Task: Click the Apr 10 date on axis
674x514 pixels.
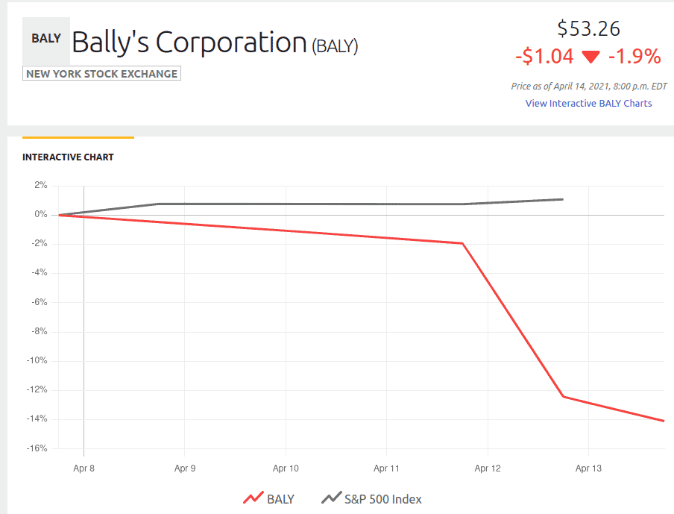Action: coord(286,468)
